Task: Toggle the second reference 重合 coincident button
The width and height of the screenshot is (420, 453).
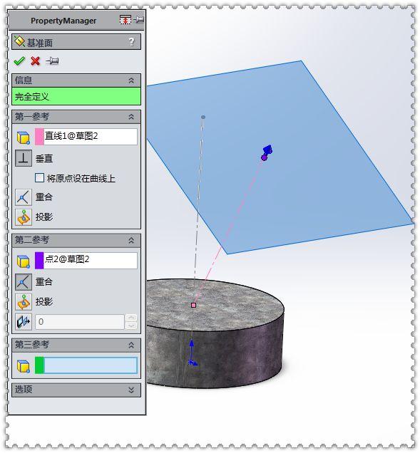Action: tap(24, 281)
